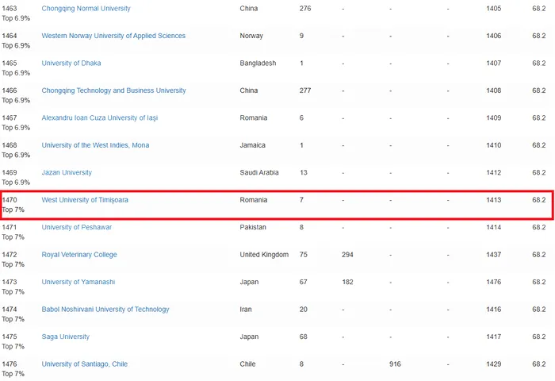Click national rank value 75
Screen dimensions: 555x381
click(x=304, y=255)
